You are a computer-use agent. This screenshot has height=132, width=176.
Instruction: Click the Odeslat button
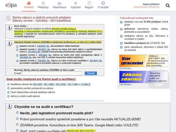[91, 73]
